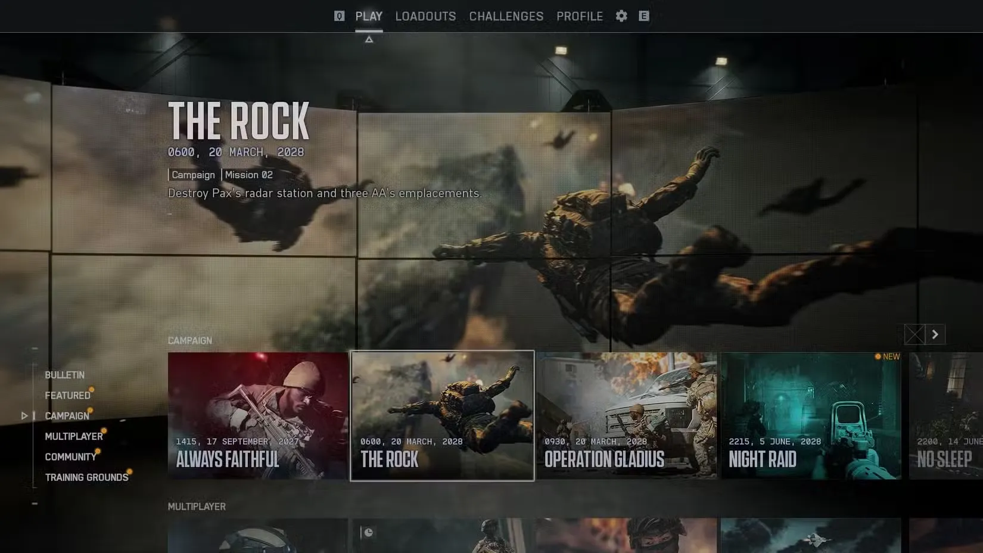The image size is (983, 553).
Task: Open the Challenges tab
Action: [506, 16]
